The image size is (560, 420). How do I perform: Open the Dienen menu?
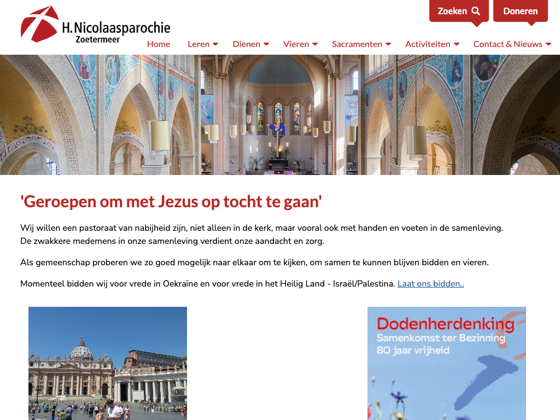(x=247, y=44)
